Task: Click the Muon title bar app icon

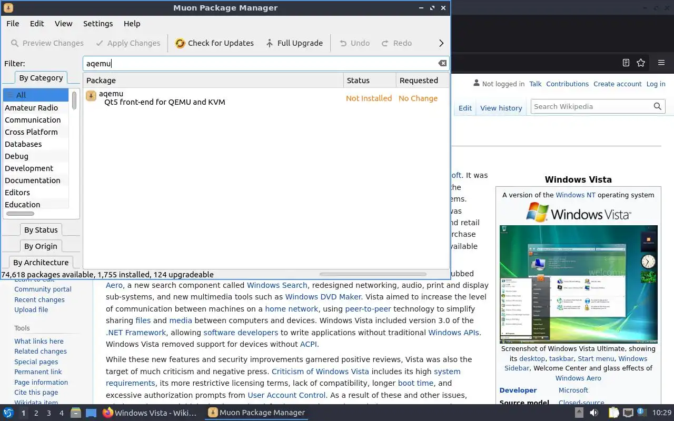Action: [x=8, y=8]
